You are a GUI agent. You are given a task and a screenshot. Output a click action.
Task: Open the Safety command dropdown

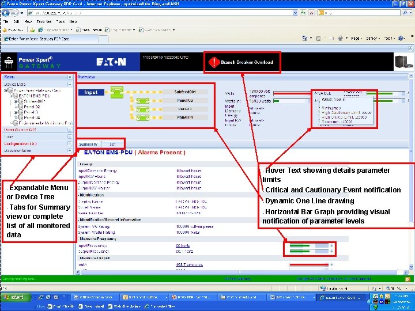(x=373, y=39)
